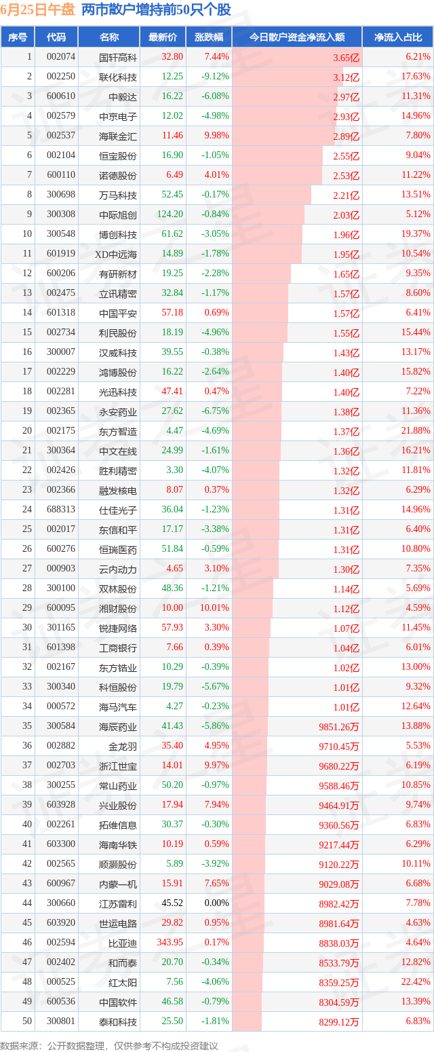Click the 3.65亿 inflow bar of 国轩高科
434x1052 pixels.
[x=297, y=58]
